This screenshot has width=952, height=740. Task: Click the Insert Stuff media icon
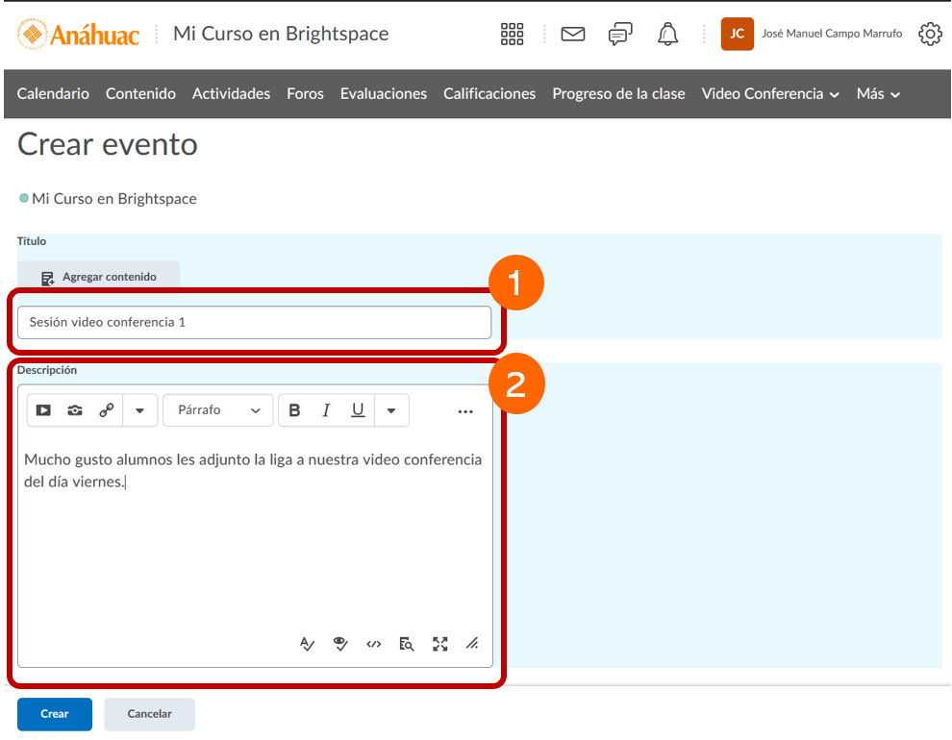point(43,410)
